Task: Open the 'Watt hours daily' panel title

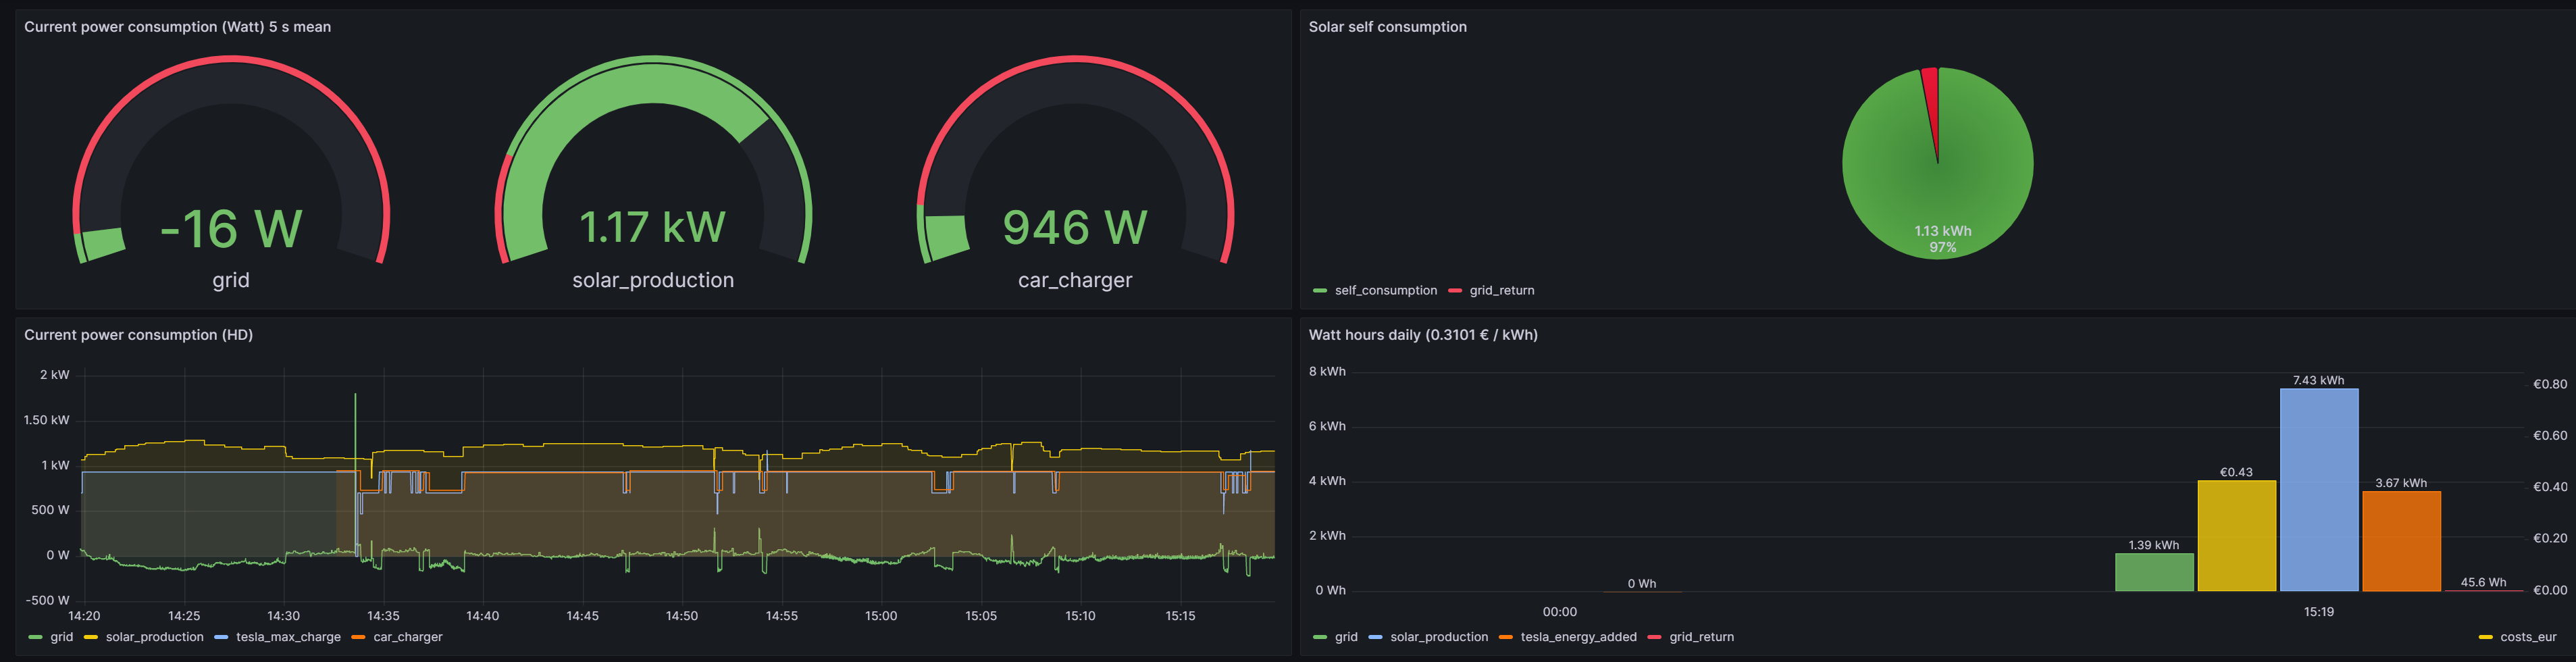Action: 1422,335
